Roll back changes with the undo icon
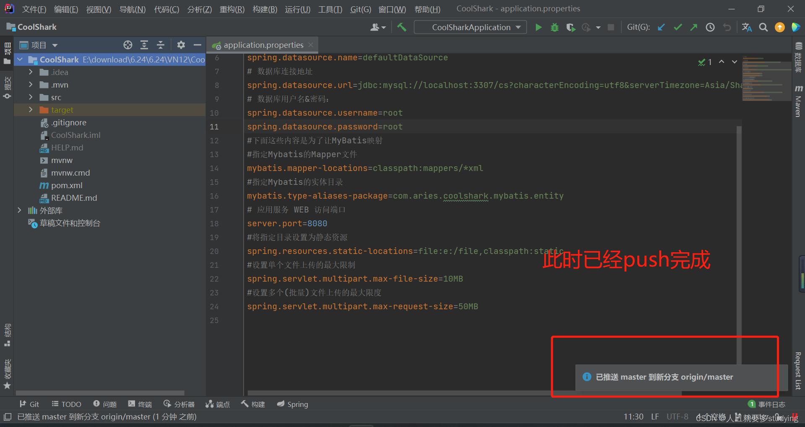Image resolution: width=805 pixels, height=427 pixels. (727, 27)
